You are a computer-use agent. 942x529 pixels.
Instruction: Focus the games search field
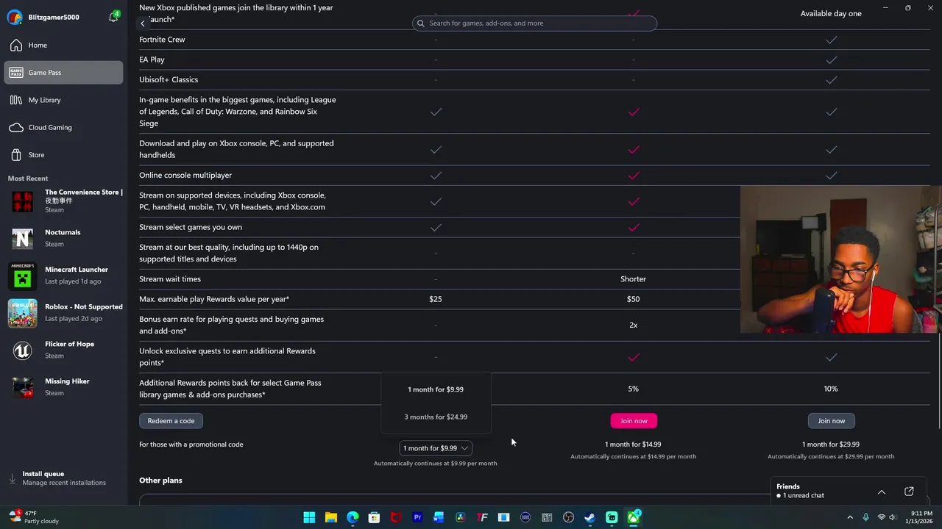pos(534,24)
